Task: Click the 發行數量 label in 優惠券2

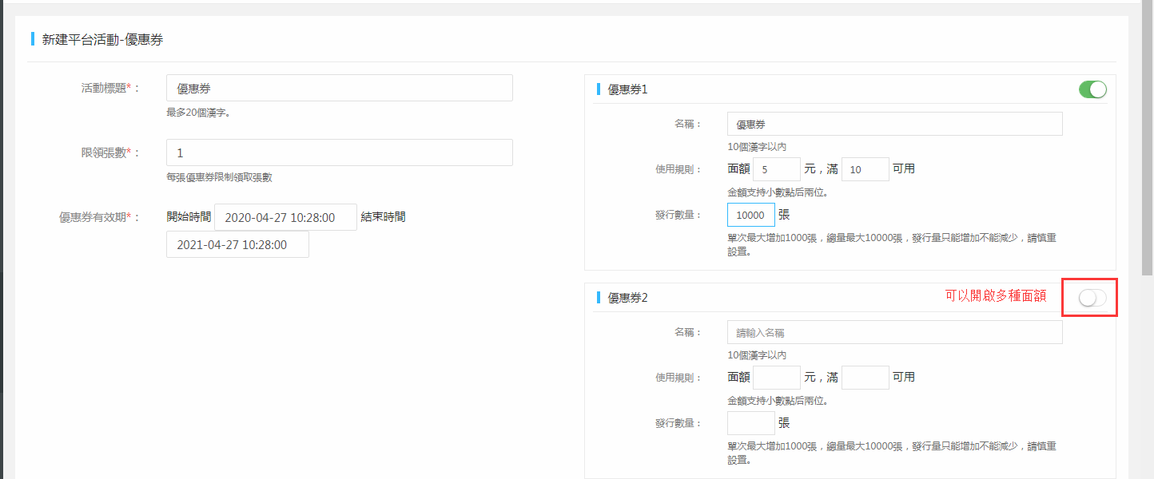Action: [678, 423]
